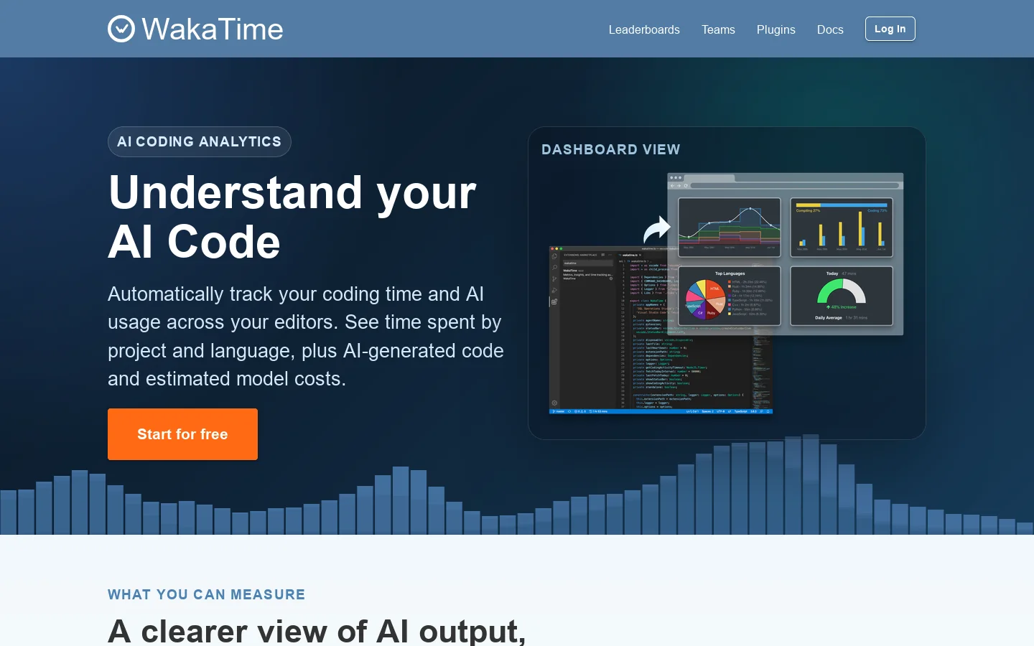Click the yellow and blue bar chart panel
Viewport: 1034px width, 646px height.
click(x=842, y=228)
